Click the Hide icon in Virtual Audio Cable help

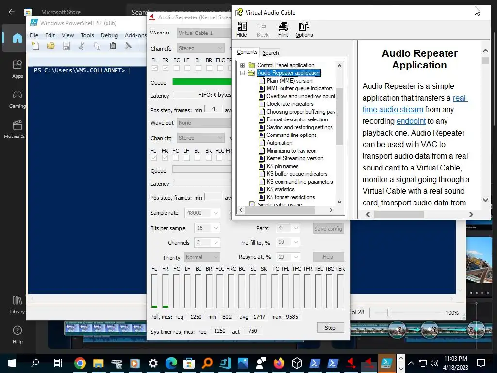[x=242, y=30]
